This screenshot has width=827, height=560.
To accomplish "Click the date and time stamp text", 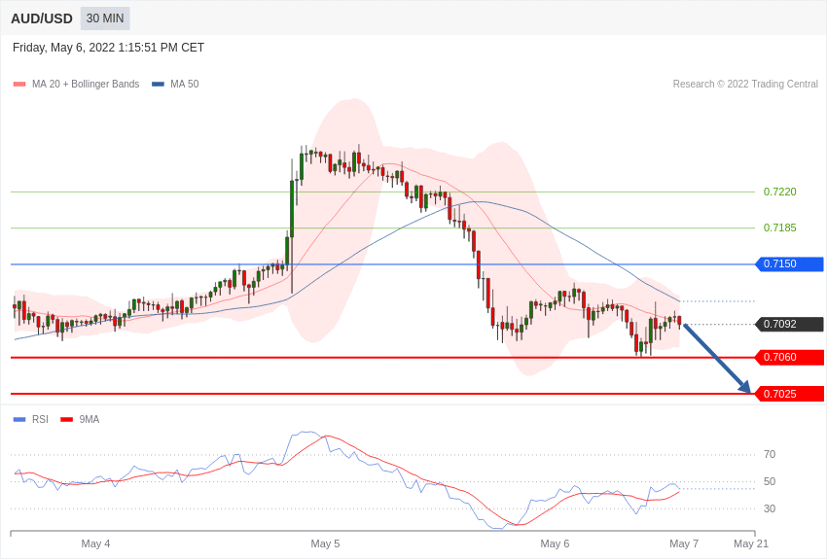I will 108,48.
